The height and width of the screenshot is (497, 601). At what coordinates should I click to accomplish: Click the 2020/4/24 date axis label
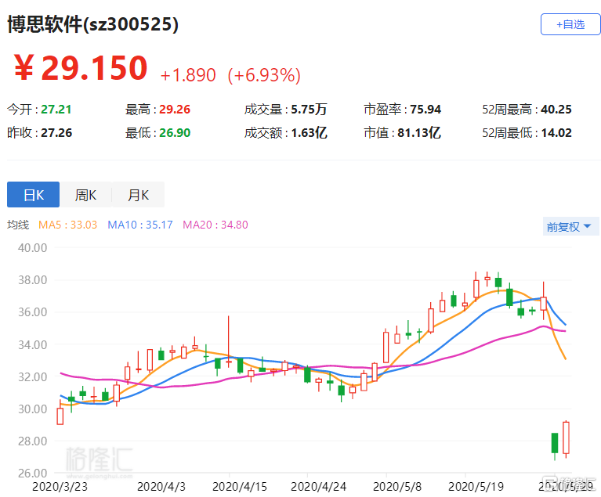pos(318,487)
